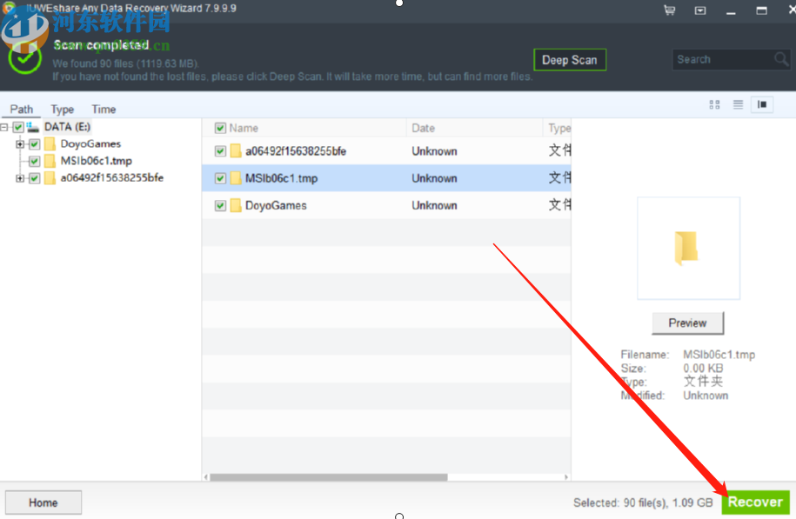Sort by Name column header
Viewport: 796px width, 519px height.
click(244, 128)
